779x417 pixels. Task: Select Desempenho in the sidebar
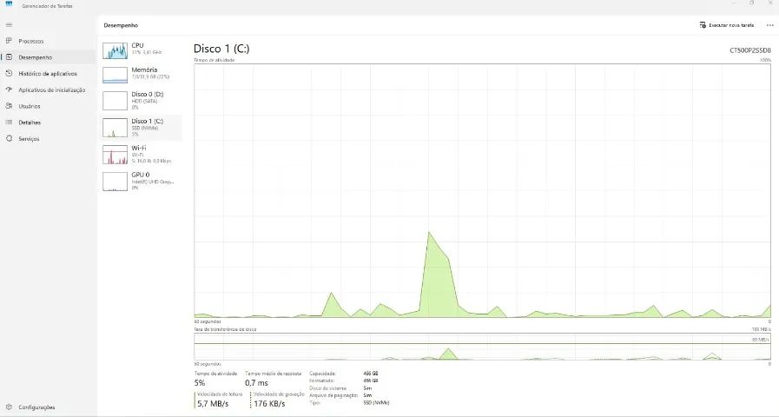pos(47,57)
